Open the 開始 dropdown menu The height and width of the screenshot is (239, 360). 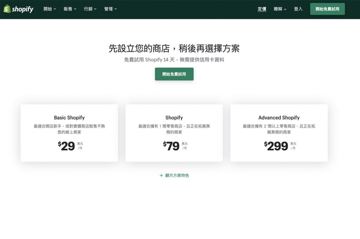click(50, 9)
